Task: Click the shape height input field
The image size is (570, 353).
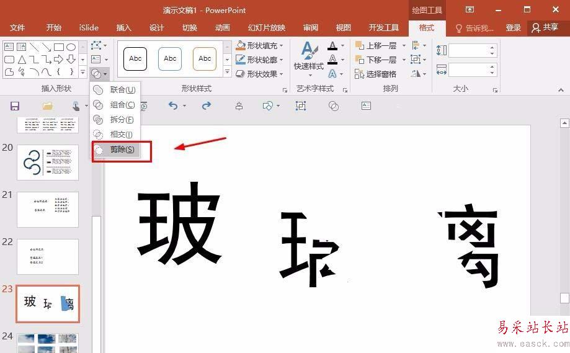Action: pyautogui.click(x=468, y=50)
